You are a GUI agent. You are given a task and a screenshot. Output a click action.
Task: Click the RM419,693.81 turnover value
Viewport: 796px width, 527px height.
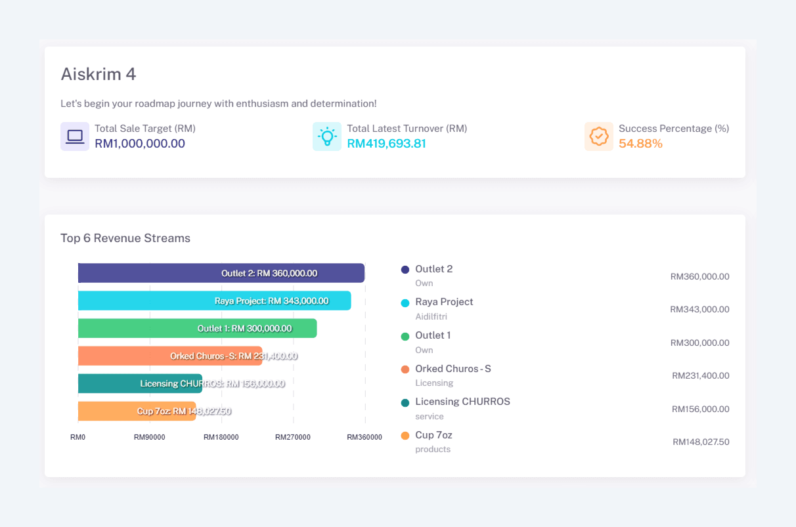tap(387, 143)
